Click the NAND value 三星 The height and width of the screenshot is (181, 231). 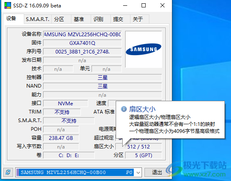click(x=103, y=86)
